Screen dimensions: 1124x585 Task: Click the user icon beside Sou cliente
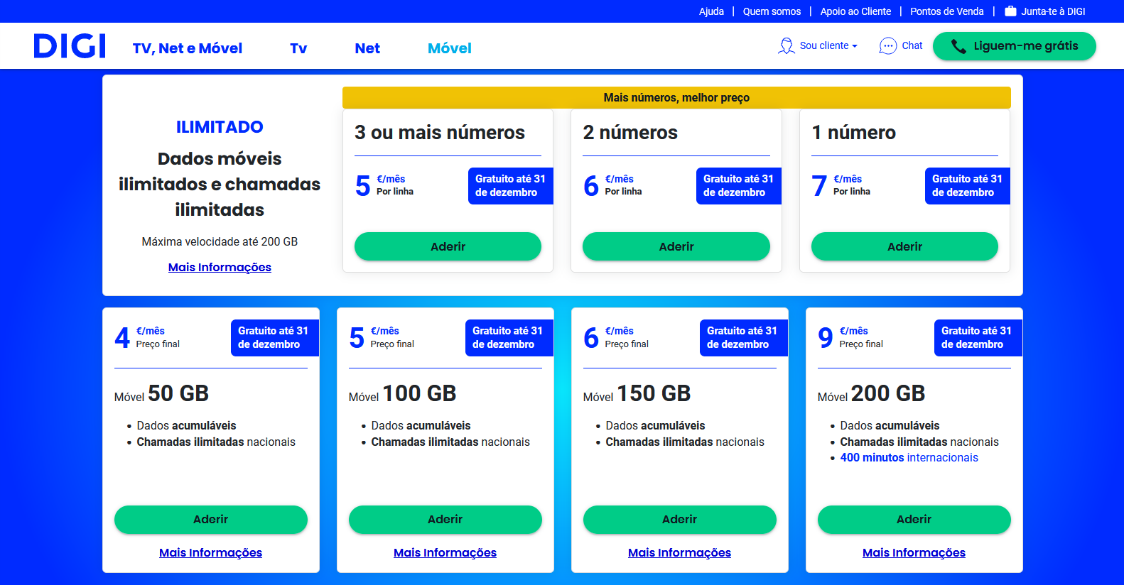coord(786,46)
